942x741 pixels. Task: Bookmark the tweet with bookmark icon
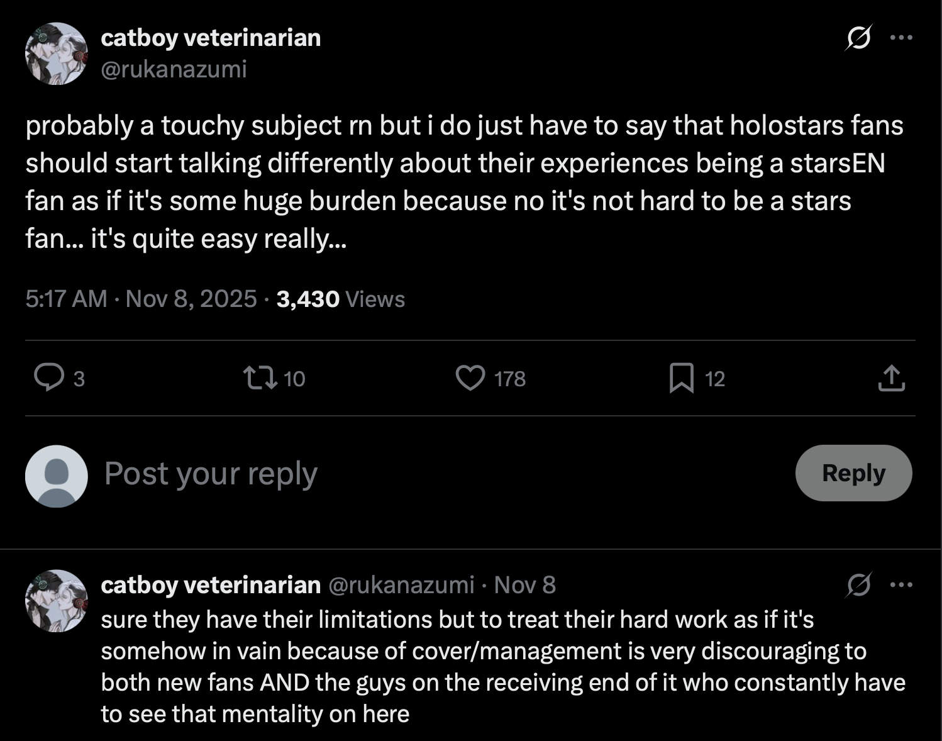682,378
